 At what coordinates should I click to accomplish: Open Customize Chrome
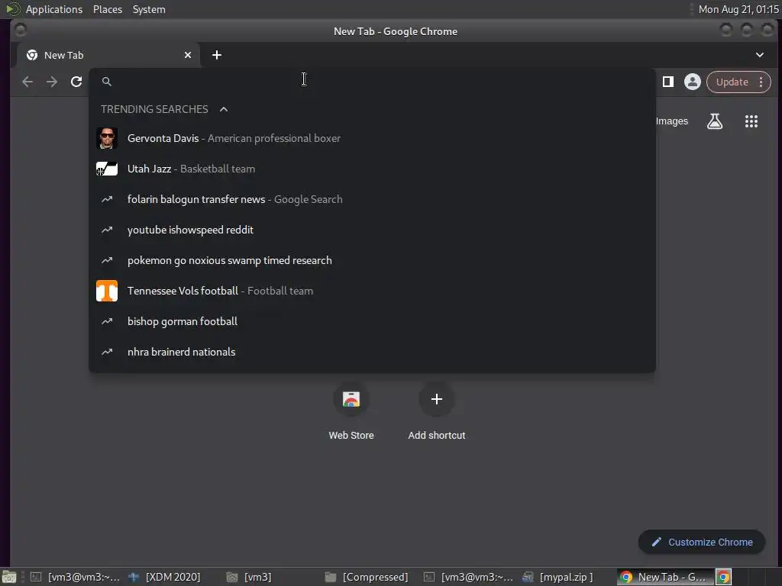click(x=702, y=543)
